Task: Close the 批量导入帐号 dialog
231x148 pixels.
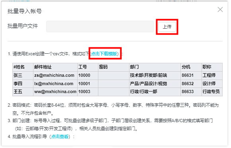Action: pos(220,10)
